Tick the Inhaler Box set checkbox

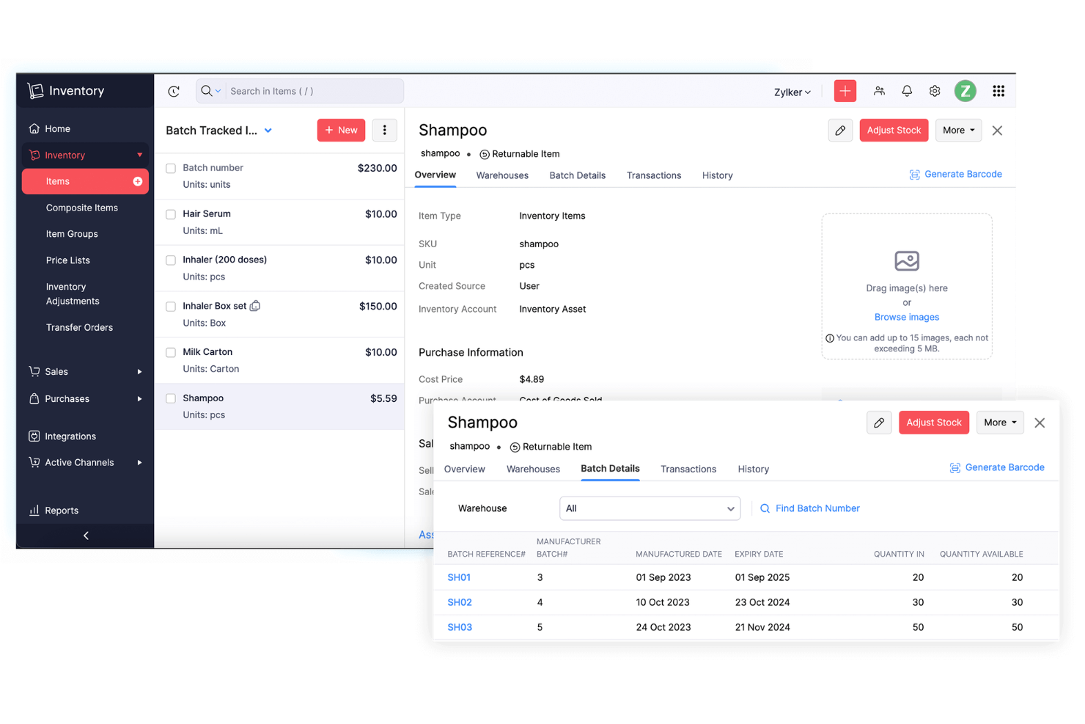[x=171, y=306]
